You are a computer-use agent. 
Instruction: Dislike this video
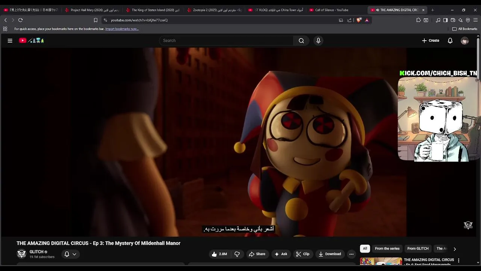(237, 254)
